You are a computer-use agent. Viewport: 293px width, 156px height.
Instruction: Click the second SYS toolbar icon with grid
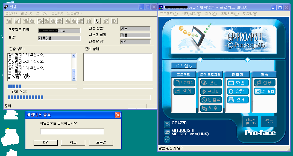32,21
